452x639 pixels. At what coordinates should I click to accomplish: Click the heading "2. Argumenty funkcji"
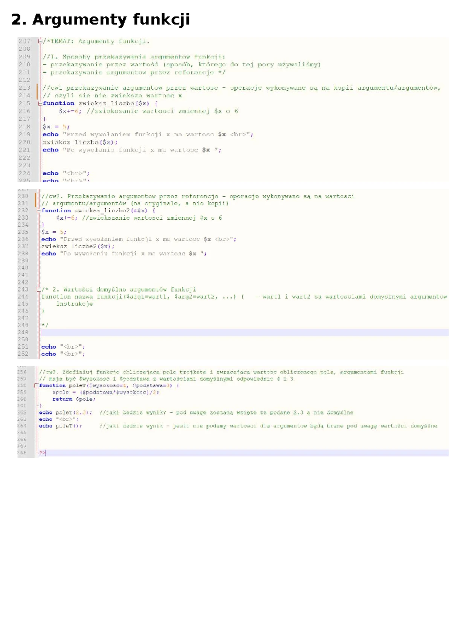tap(101, 20)
